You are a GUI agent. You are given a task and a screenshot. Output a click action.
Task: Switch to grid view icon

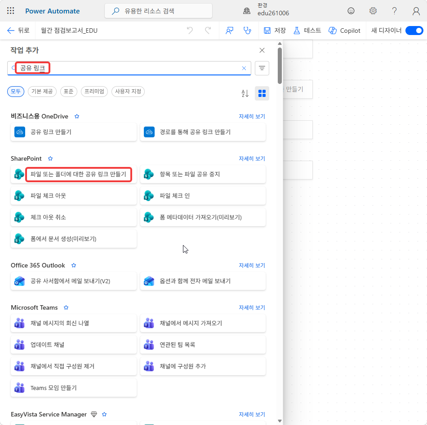(262, 93)
